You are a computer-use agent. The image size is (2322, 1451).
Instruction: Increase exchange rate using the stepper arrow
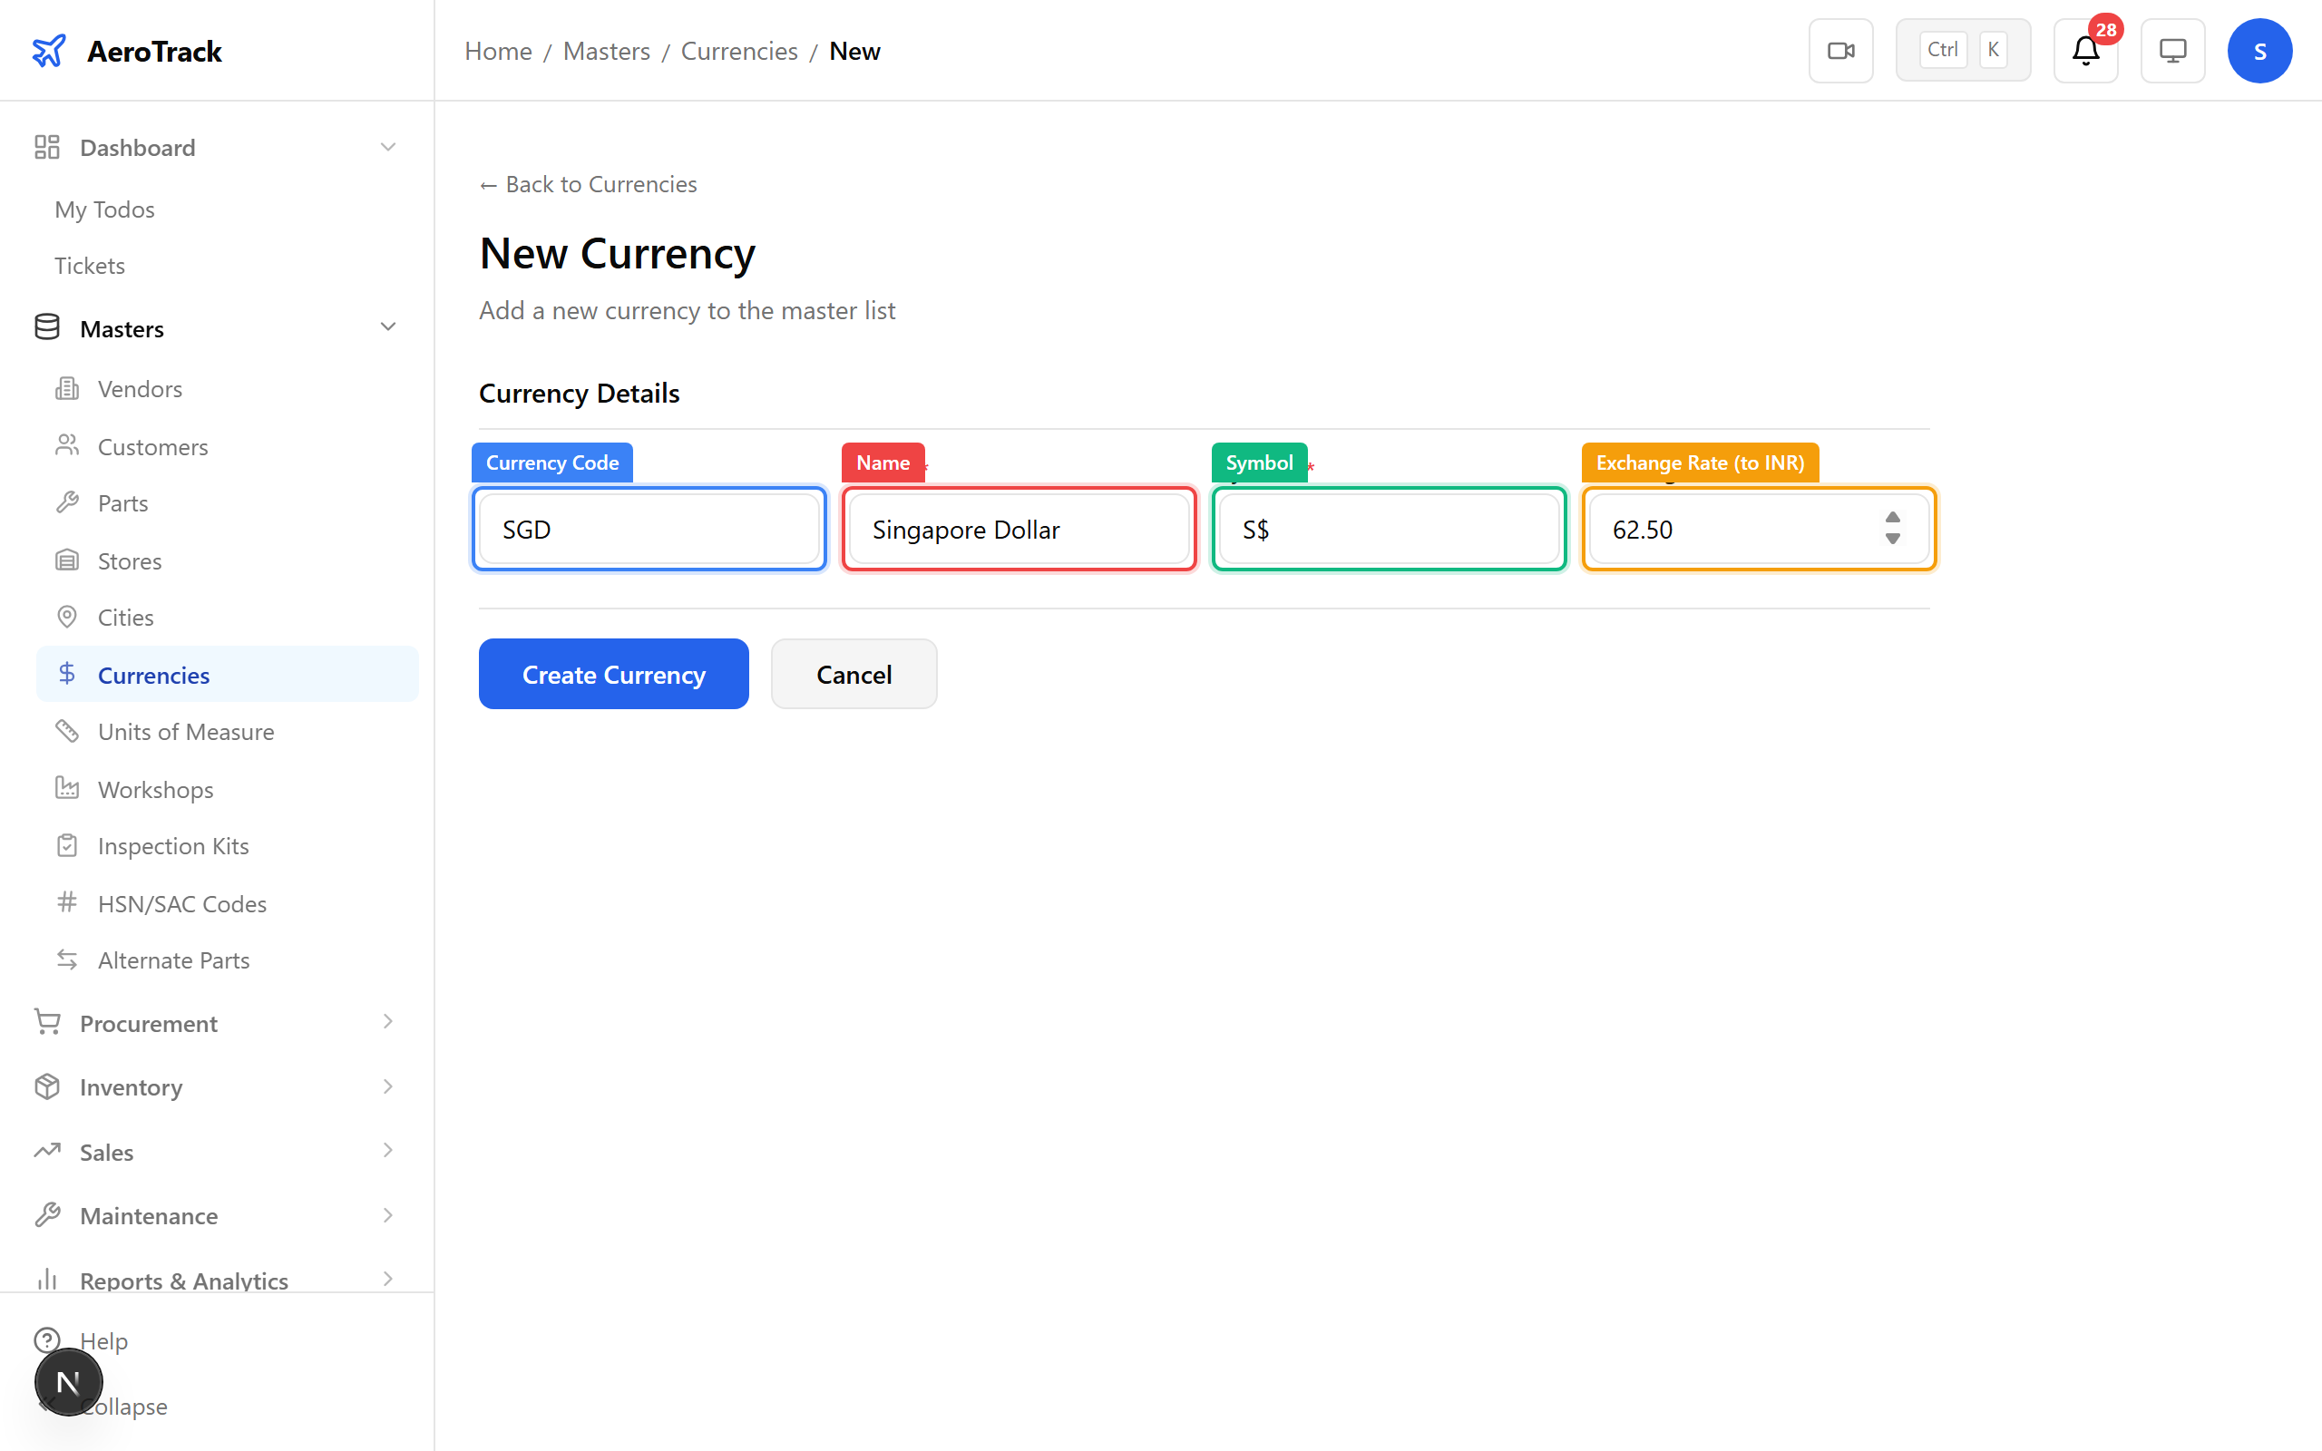point(1891,519)
